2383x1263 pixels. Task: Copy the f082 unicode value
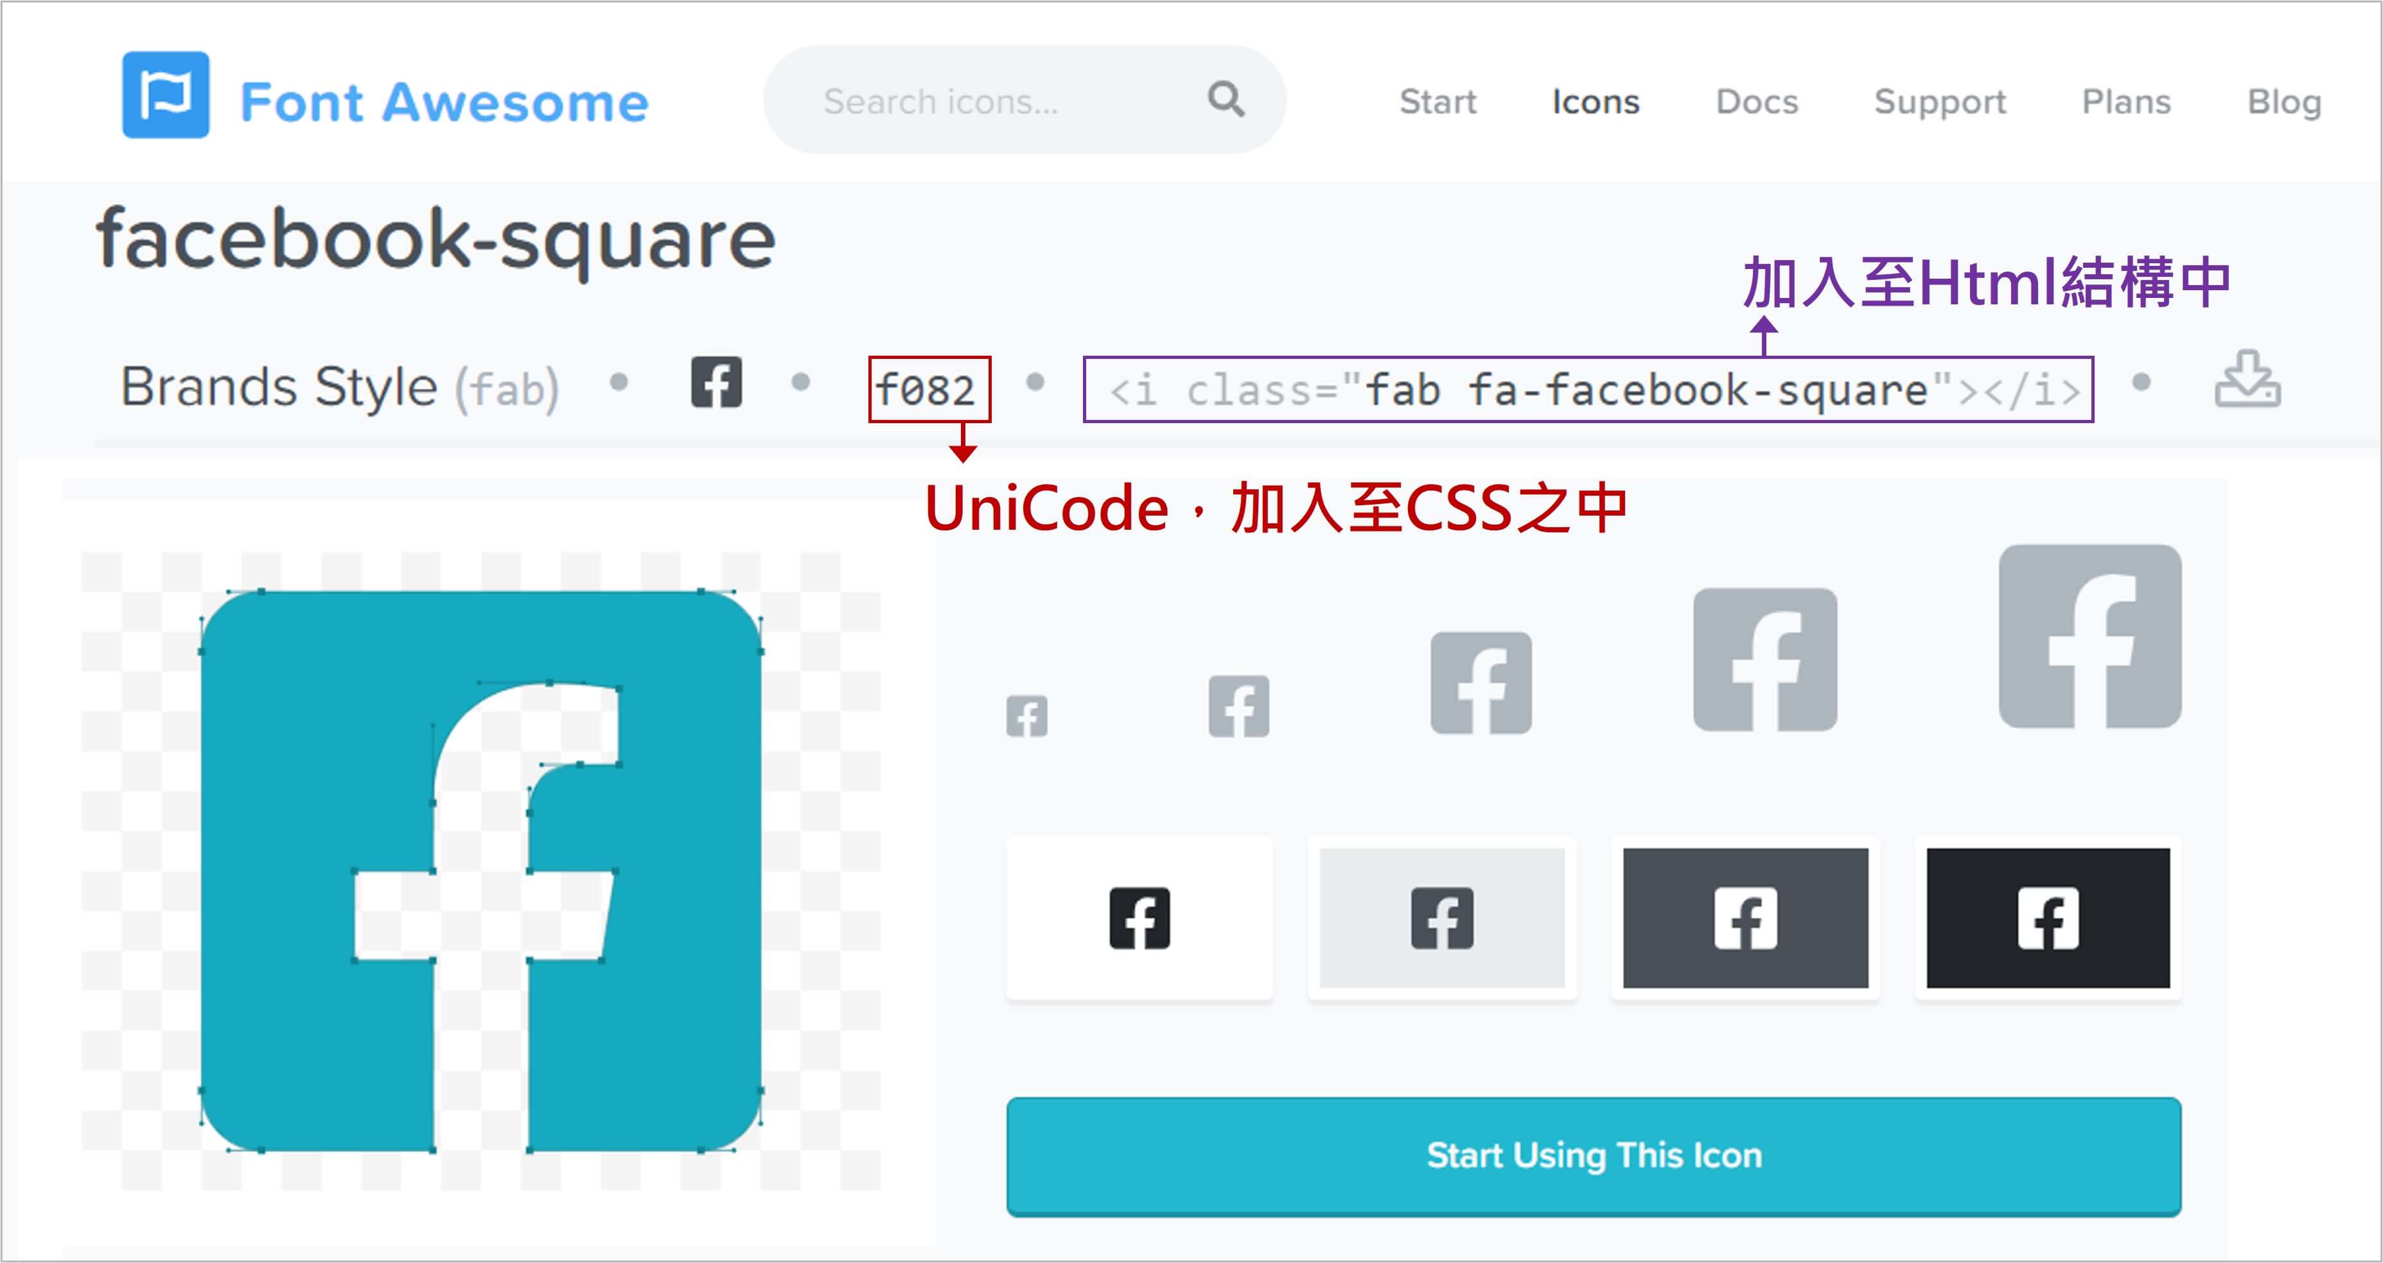(x=926, y=390)
